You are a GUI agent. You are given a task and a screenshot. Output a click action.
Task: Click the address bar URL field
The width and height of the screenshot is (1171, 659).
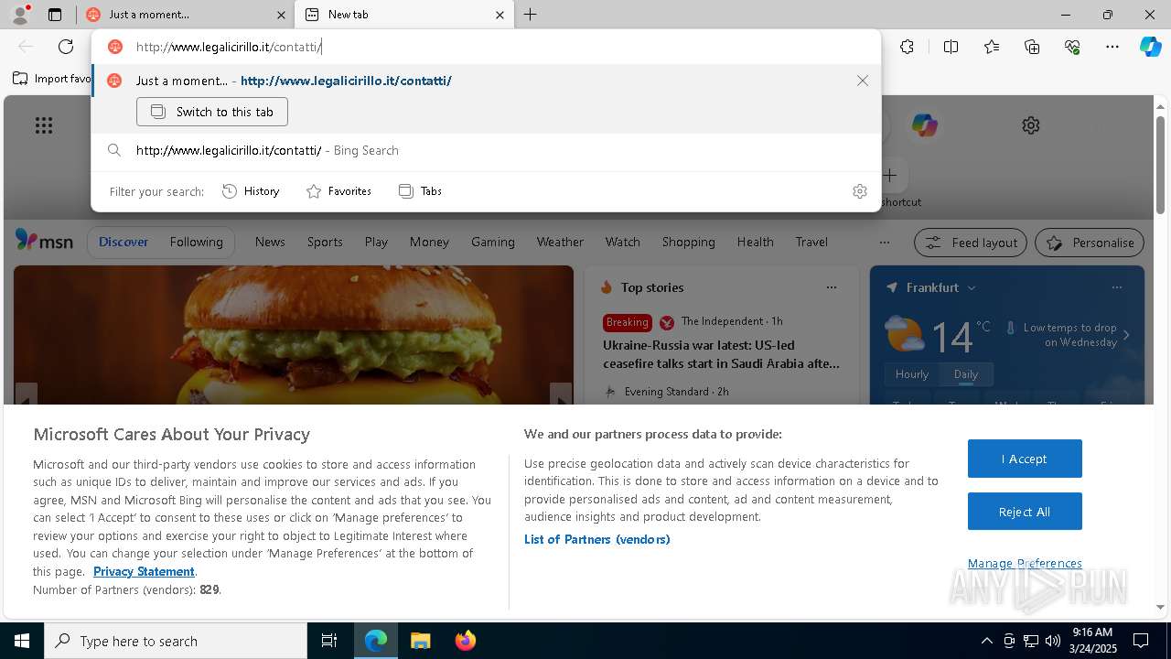485,47
